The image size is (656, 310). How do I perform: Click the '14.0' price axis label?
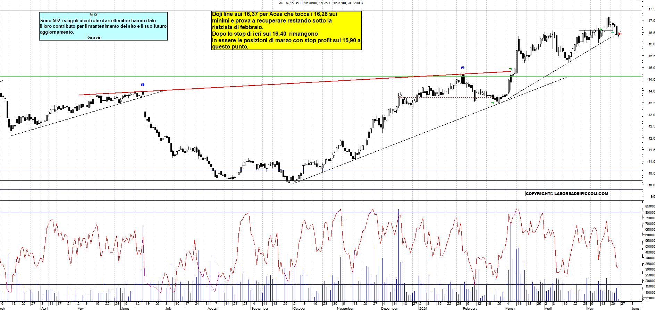tap(652, 91)
